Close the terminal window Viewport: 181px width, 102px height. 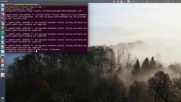[x=7, y=5]
